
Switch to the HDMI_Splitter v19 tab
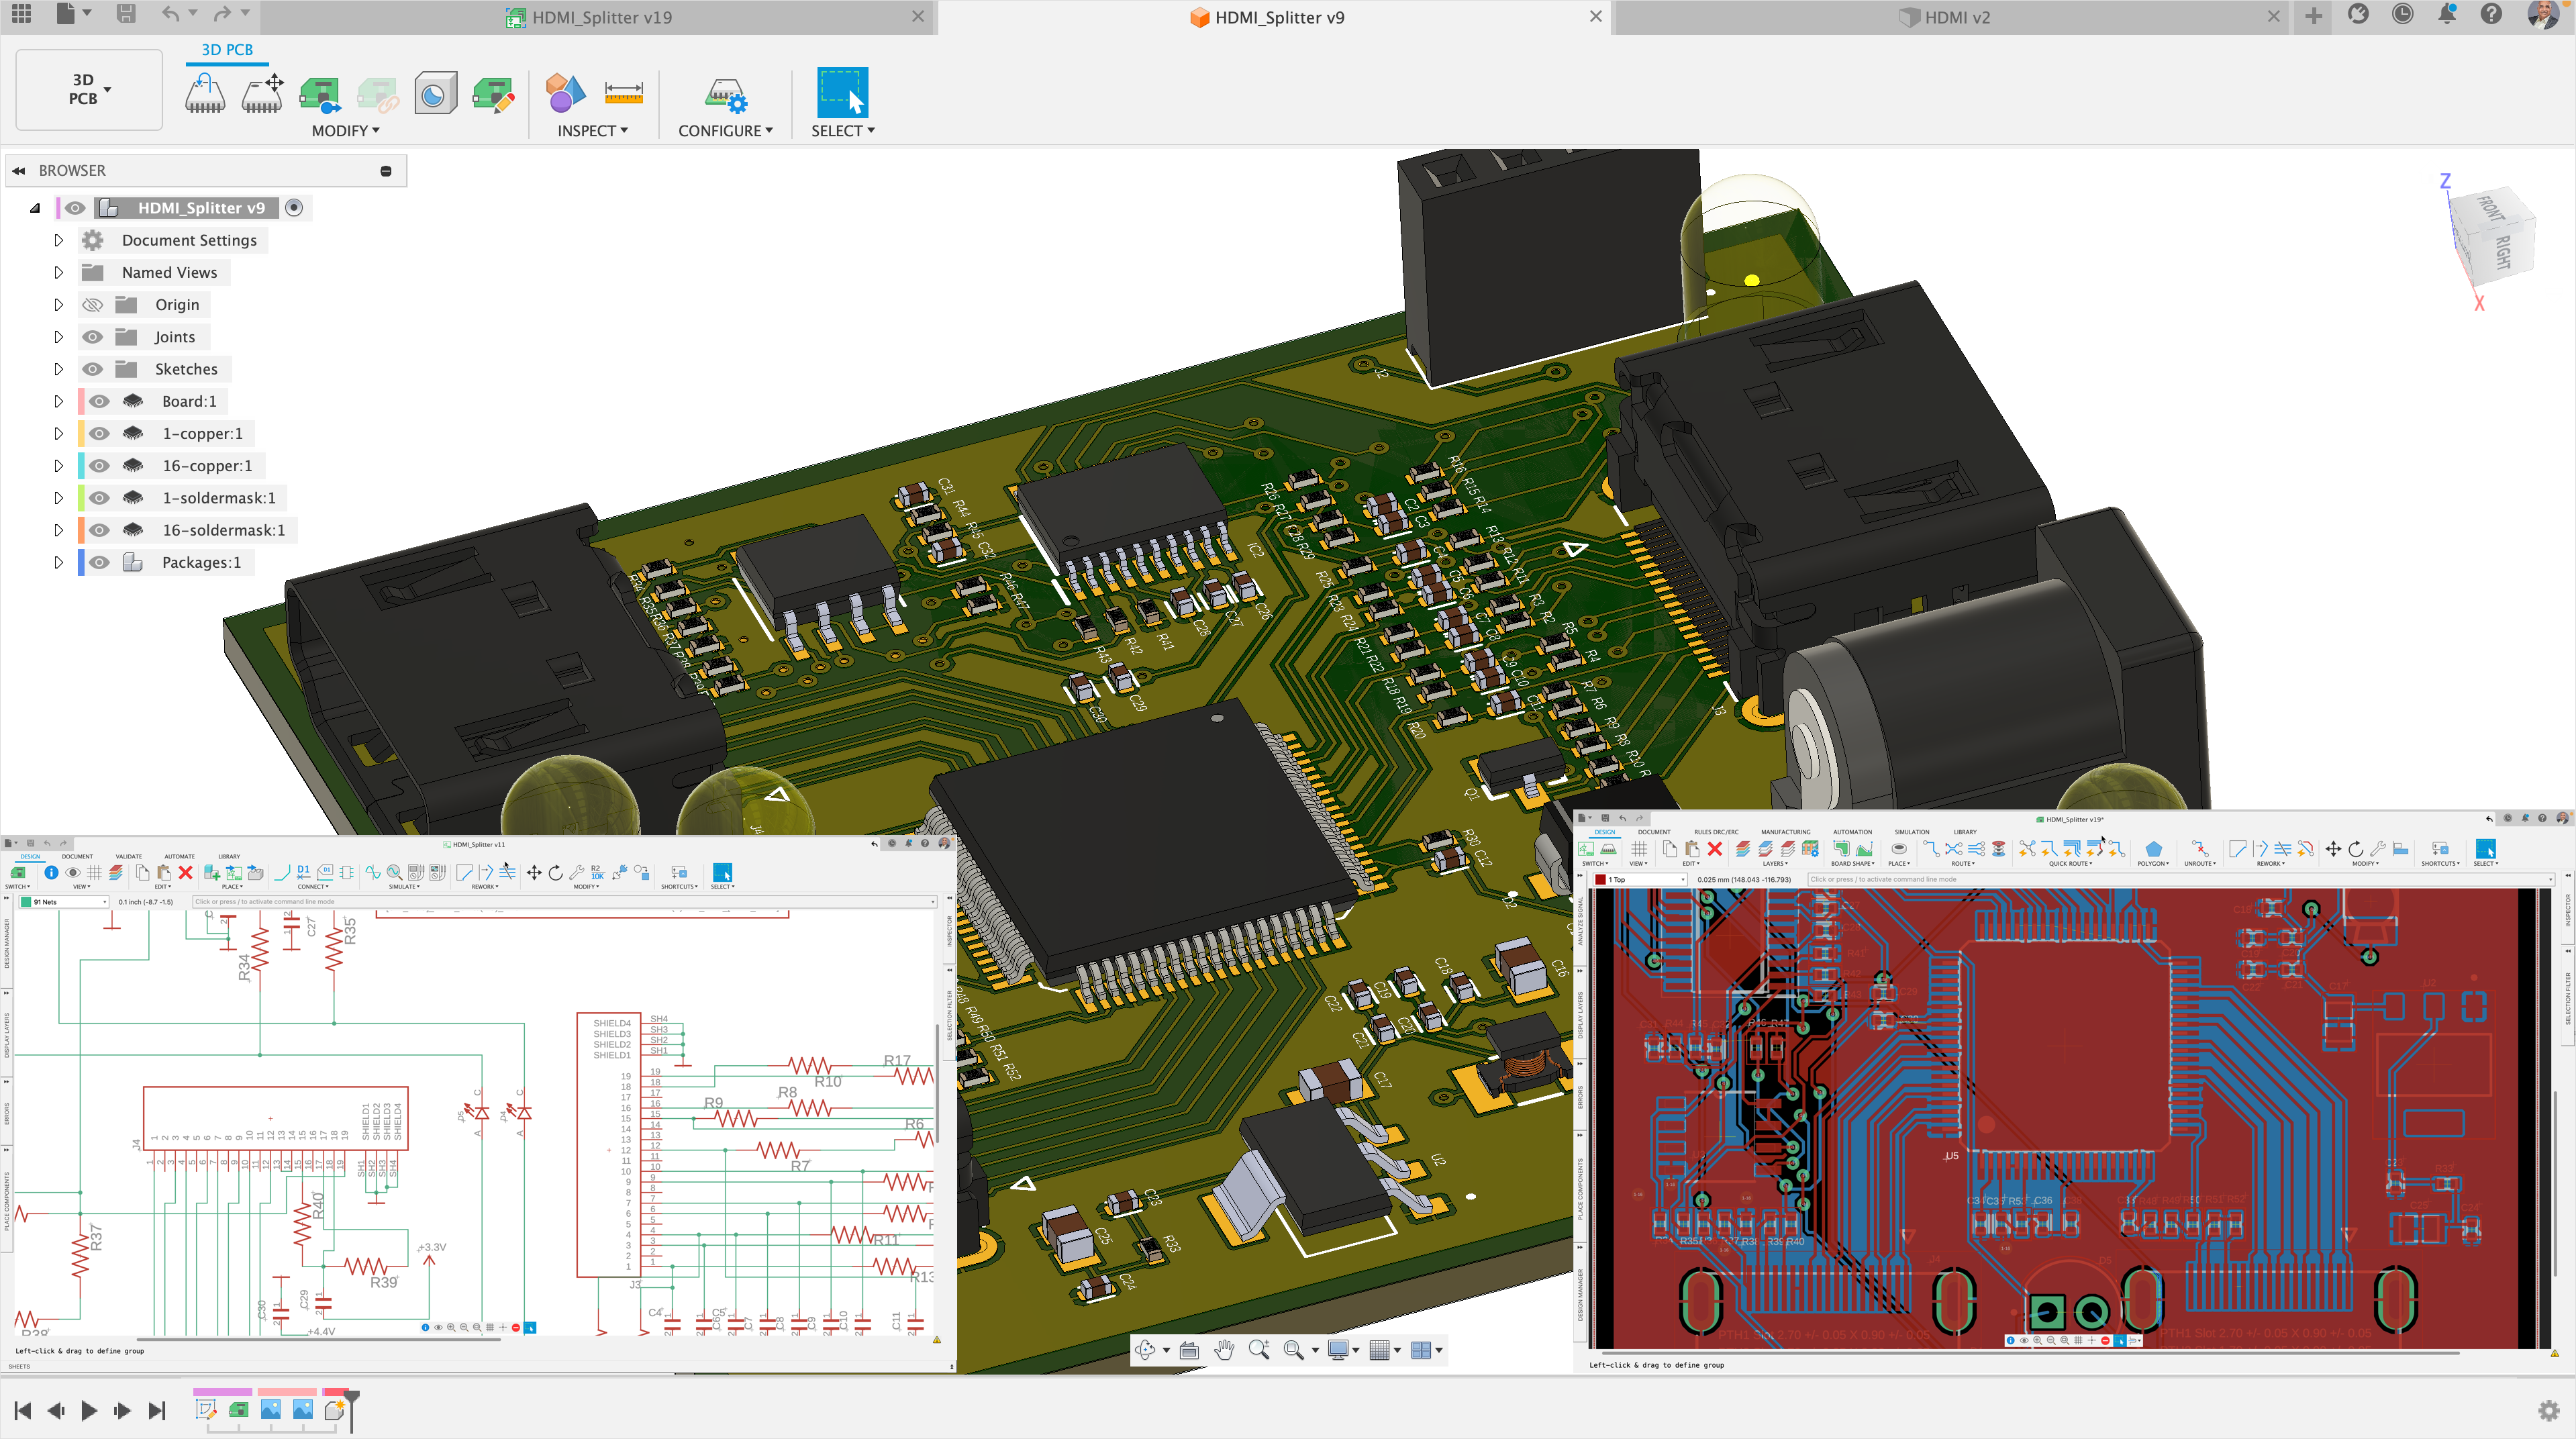[x=601, y=17]
